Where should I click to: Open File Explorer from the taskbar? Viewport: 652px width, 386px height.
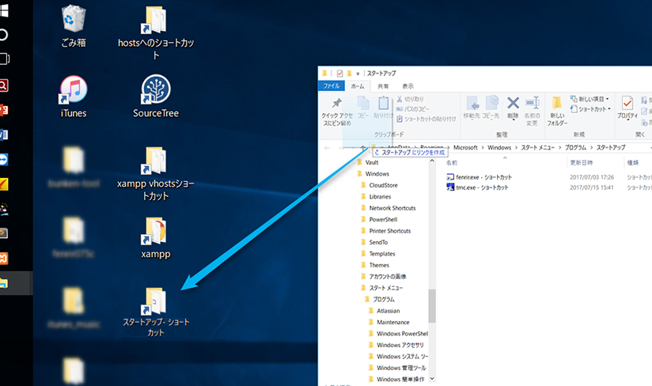(4, 283)
